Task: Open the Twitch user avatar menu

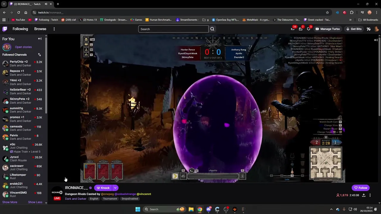Action: pos(376,29)
